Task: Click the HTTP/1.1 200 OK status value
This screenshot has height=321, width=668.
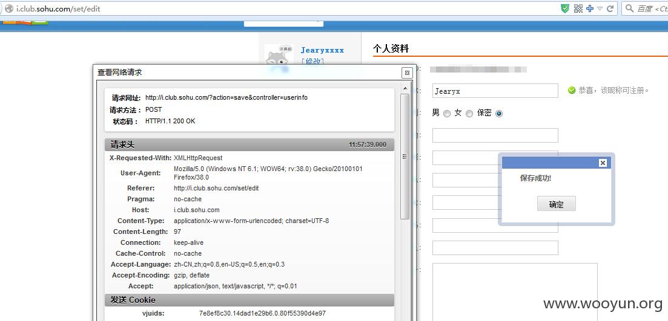Action: coord(170,121)
